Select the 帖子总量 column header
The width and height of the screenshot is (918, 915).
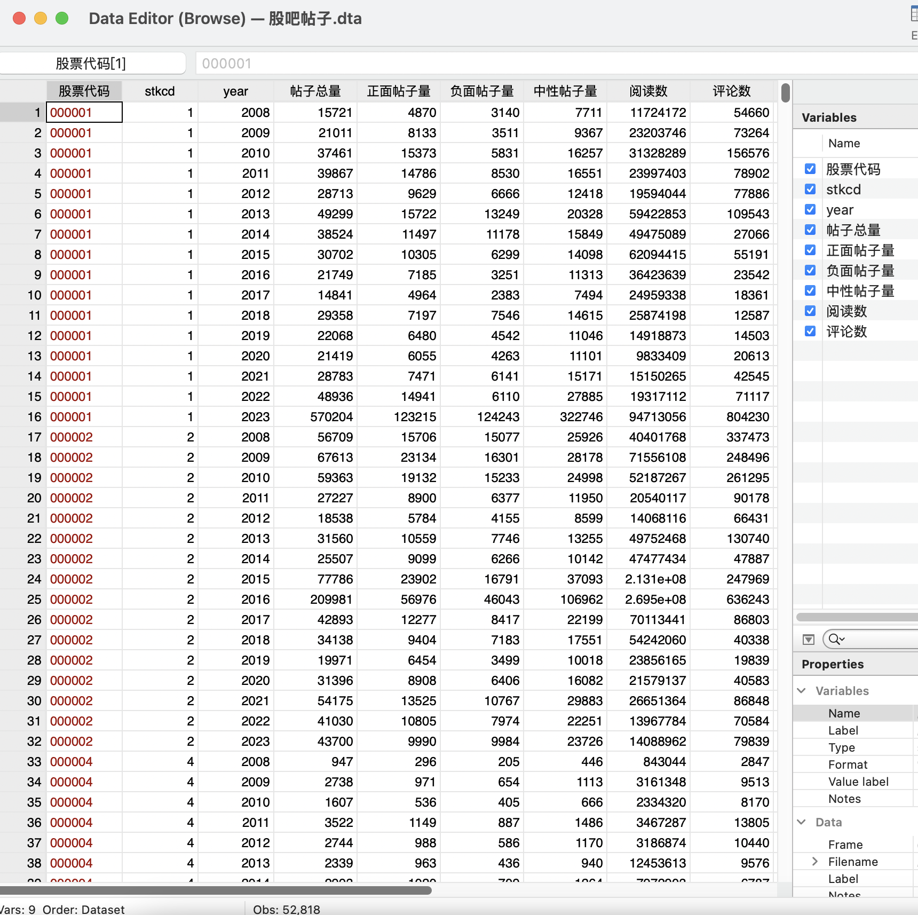coord(315,91)
